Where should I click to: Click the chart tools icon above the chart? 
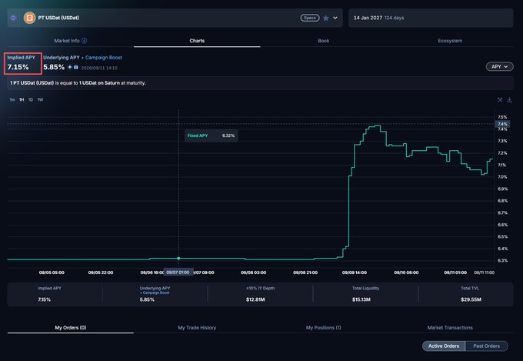pyautogui.click(x=500, y=100)
